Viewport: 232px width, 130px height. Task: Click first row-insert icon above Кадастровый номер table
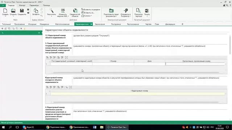[47, 87]
